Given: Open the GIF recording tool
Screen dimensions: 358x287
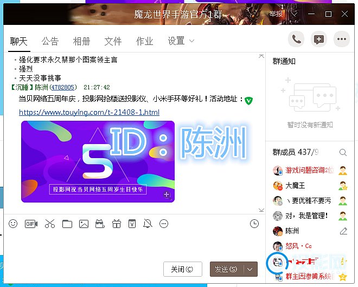Looking at the screenshot, I should coord(31,224).
